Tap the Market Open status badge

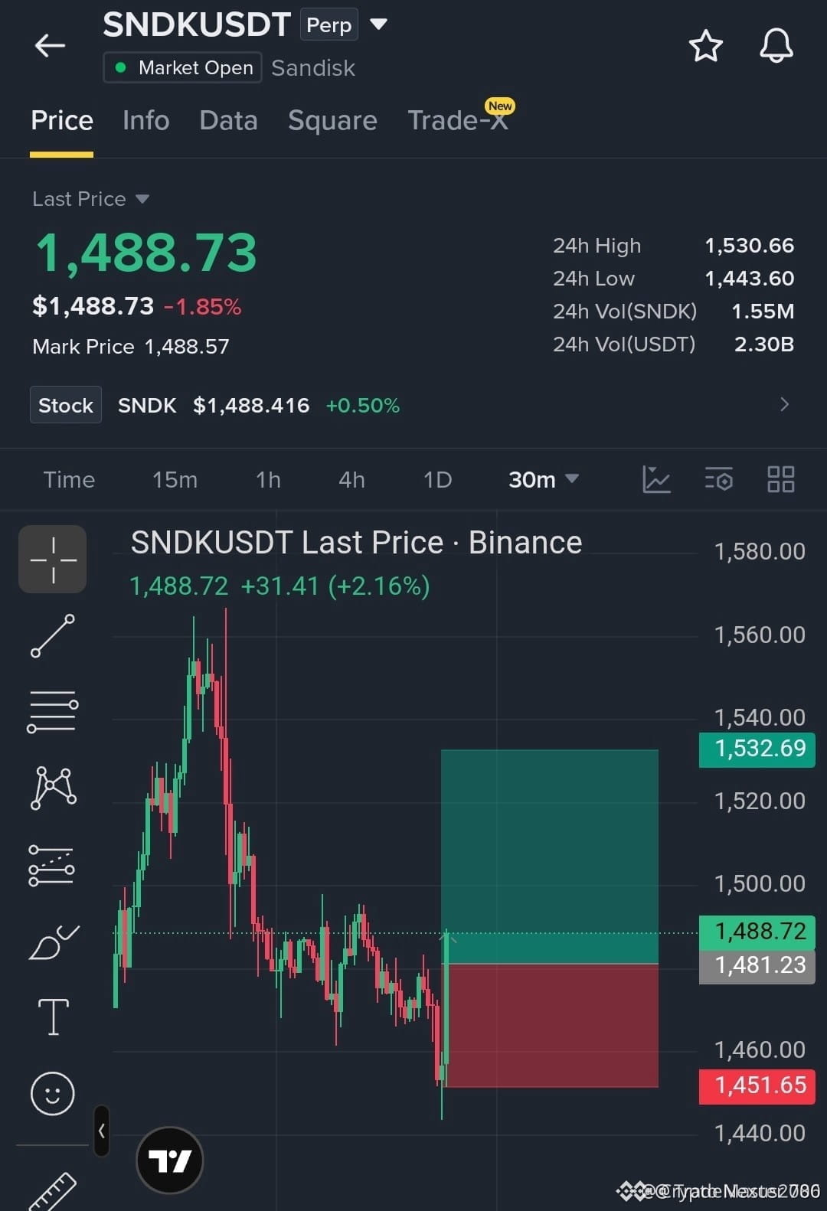click(x=182, y=67)
